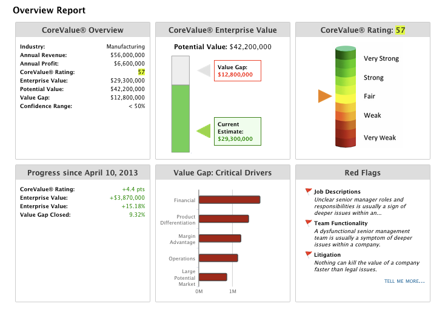Click the Margin Advantage axis label
This screenshot has width=445, height=315.
click(182, 239)
